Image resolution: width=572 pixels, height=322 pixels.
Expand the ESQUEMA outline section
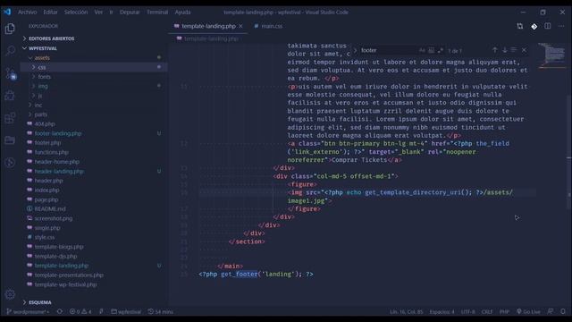coord(39,302)
